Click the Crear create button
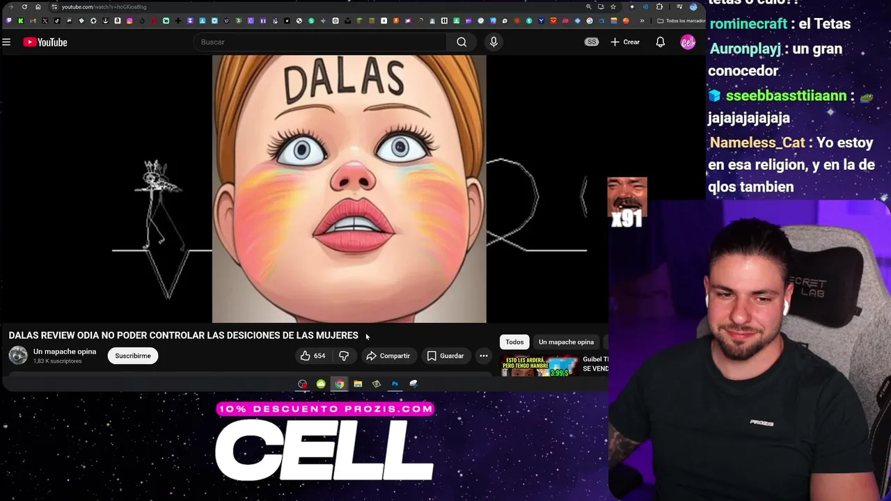The image size is (891, 501). tap(625, 42)
